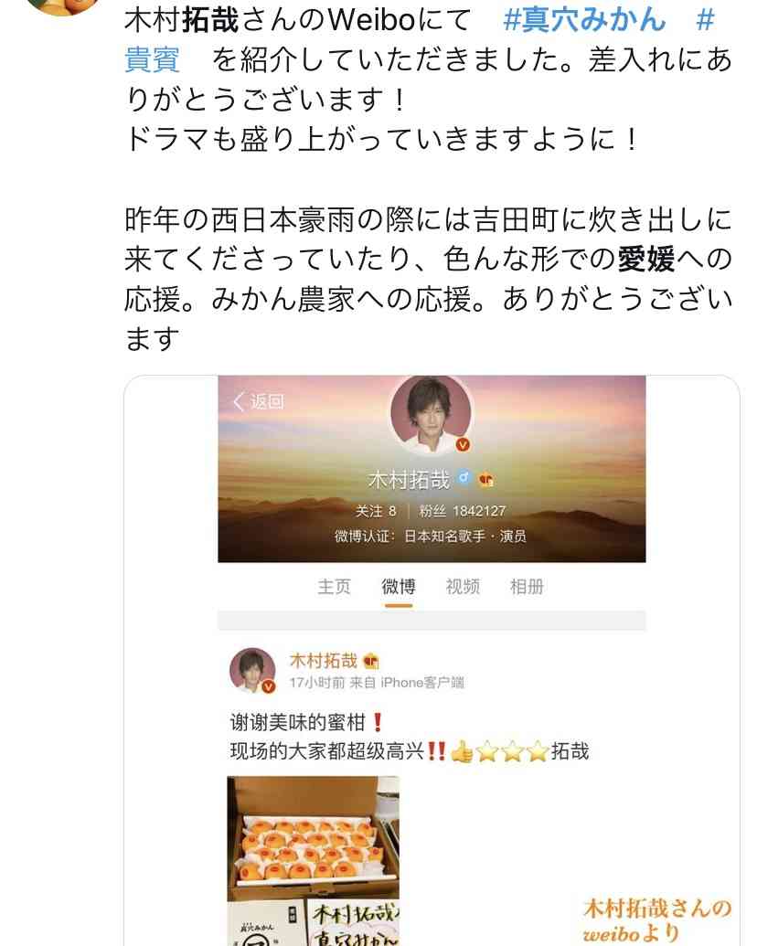Image resolution: width=757 pixels, height=946 pixels.
Task: Click the crown badge next to post author name
Action: (370, 661)
